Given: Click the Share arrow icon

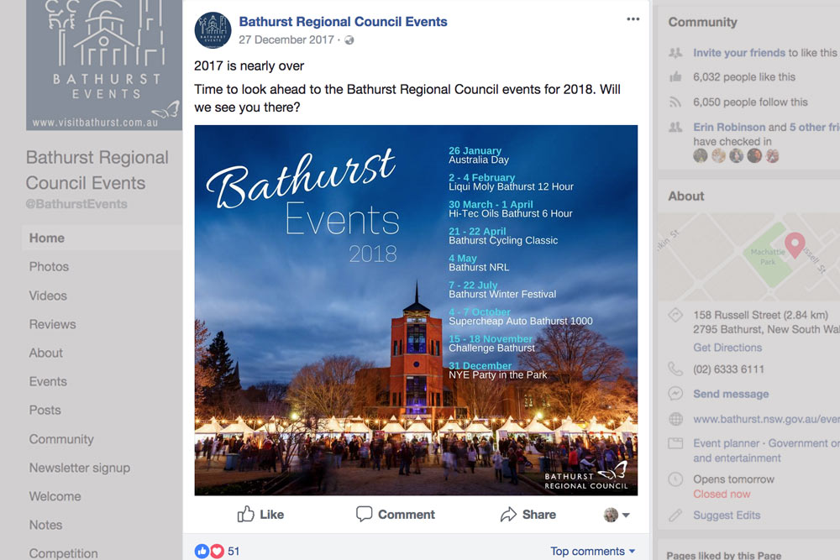Looking at the screenshot, I should (x=508, y=514).
